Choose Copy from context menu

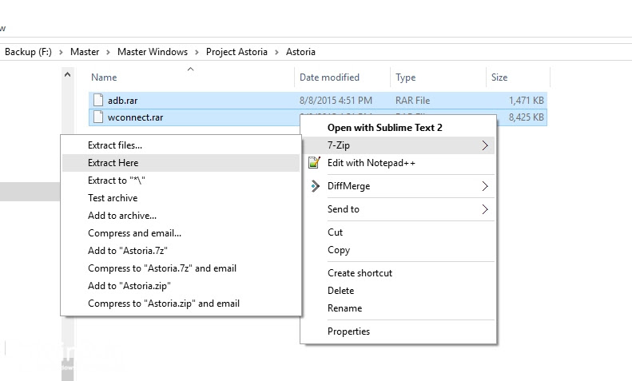click(398, 250)
